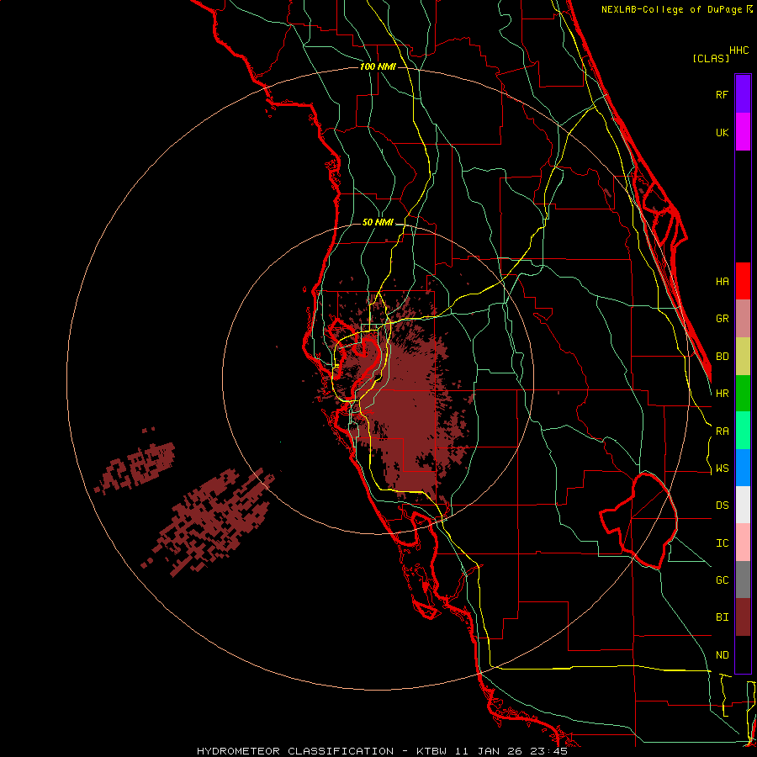Click the IC legend label
757x757 pixels.
pyautogui.click(x=722, y=543)
